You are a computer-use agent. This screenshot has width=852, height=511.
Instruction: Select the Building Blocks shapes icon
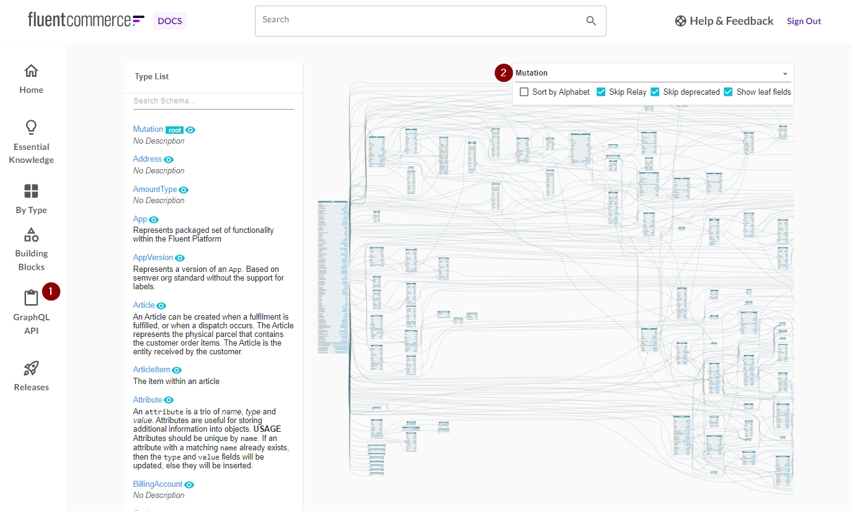31,235
